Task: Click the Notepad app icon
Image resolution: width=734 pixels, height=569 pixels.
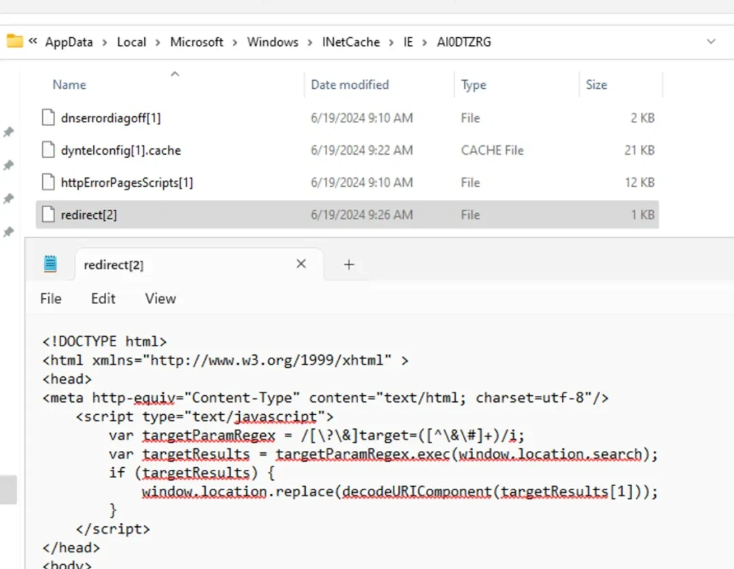Action: tap(50, 264)
